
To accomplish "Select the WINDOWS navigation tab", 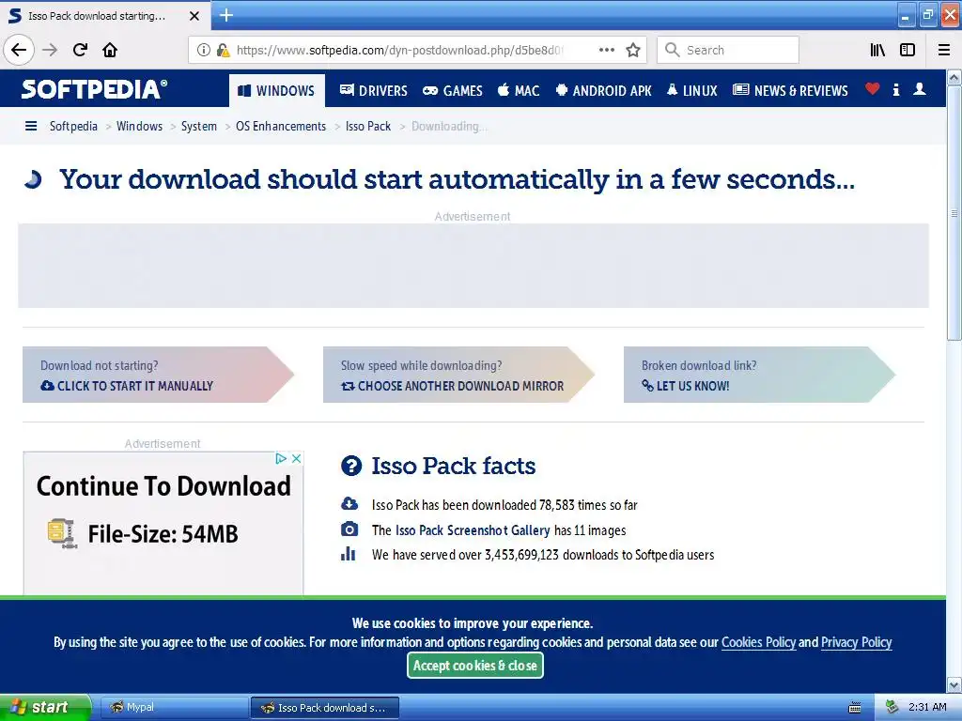I will click(277, 91).
